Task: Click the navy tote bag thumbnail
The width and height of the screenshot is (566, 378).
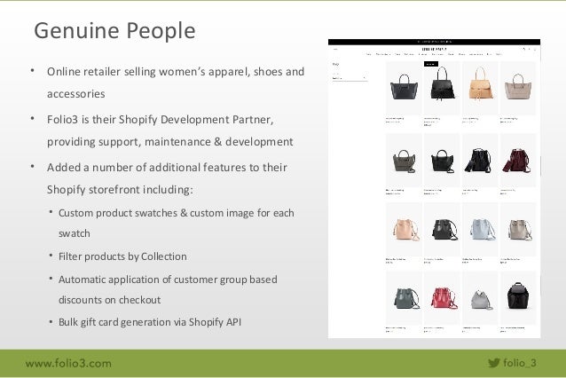Action: coord(404,88)
